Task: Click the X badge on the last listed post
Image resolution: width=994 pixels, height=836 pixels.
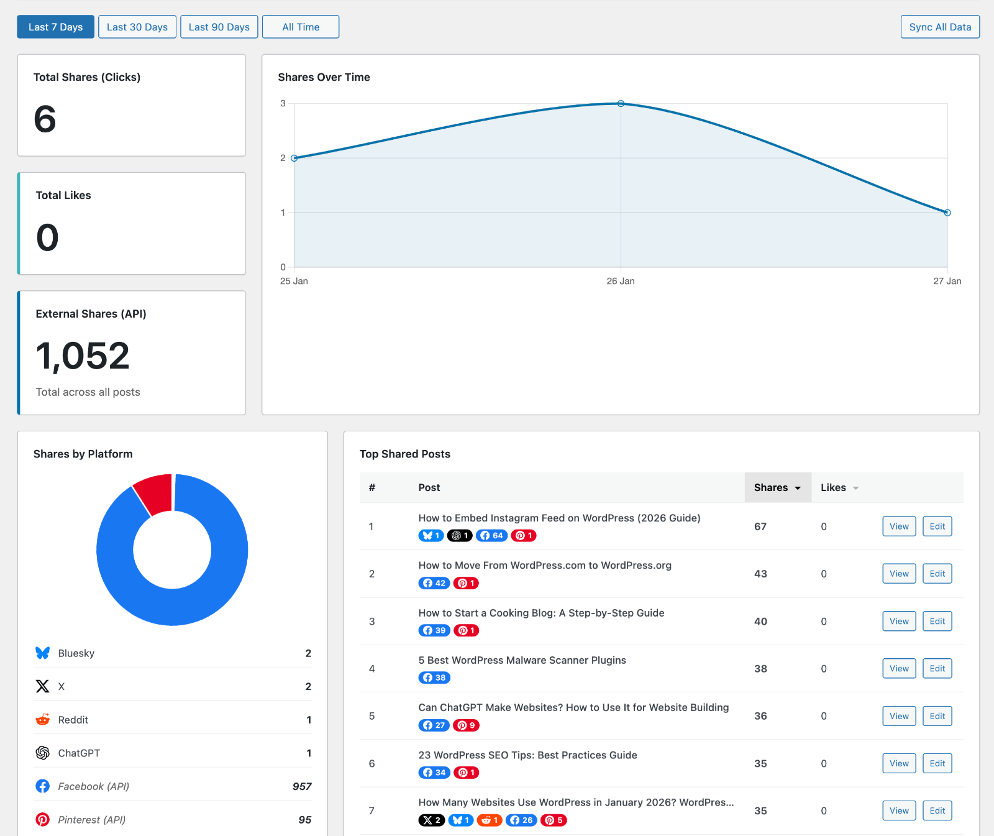Action: tap(431, 820)
